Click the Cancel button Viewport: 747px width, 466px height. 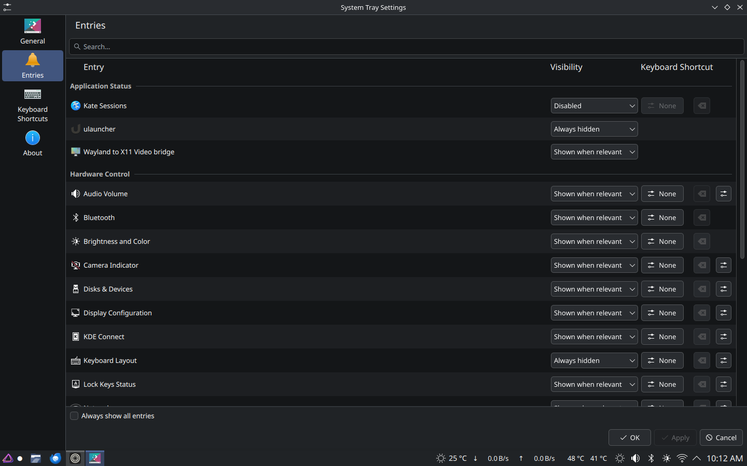click(x=721, y=438)
